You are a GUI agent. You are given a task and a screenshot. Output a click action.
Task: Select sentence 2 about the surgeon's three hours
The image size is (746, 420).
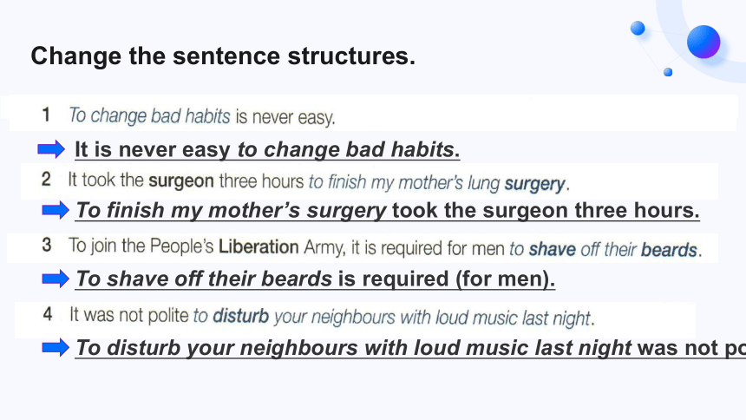click(x=318, y=181)
